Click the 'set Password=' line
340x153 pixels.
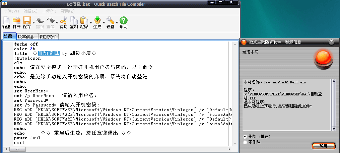click(x=31, y=100)
